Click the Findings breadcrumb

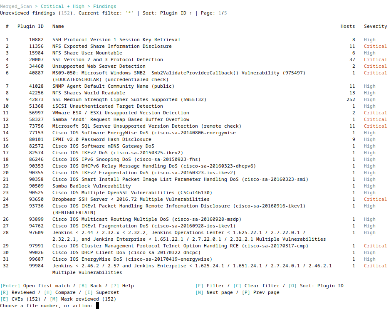point(105,6)
